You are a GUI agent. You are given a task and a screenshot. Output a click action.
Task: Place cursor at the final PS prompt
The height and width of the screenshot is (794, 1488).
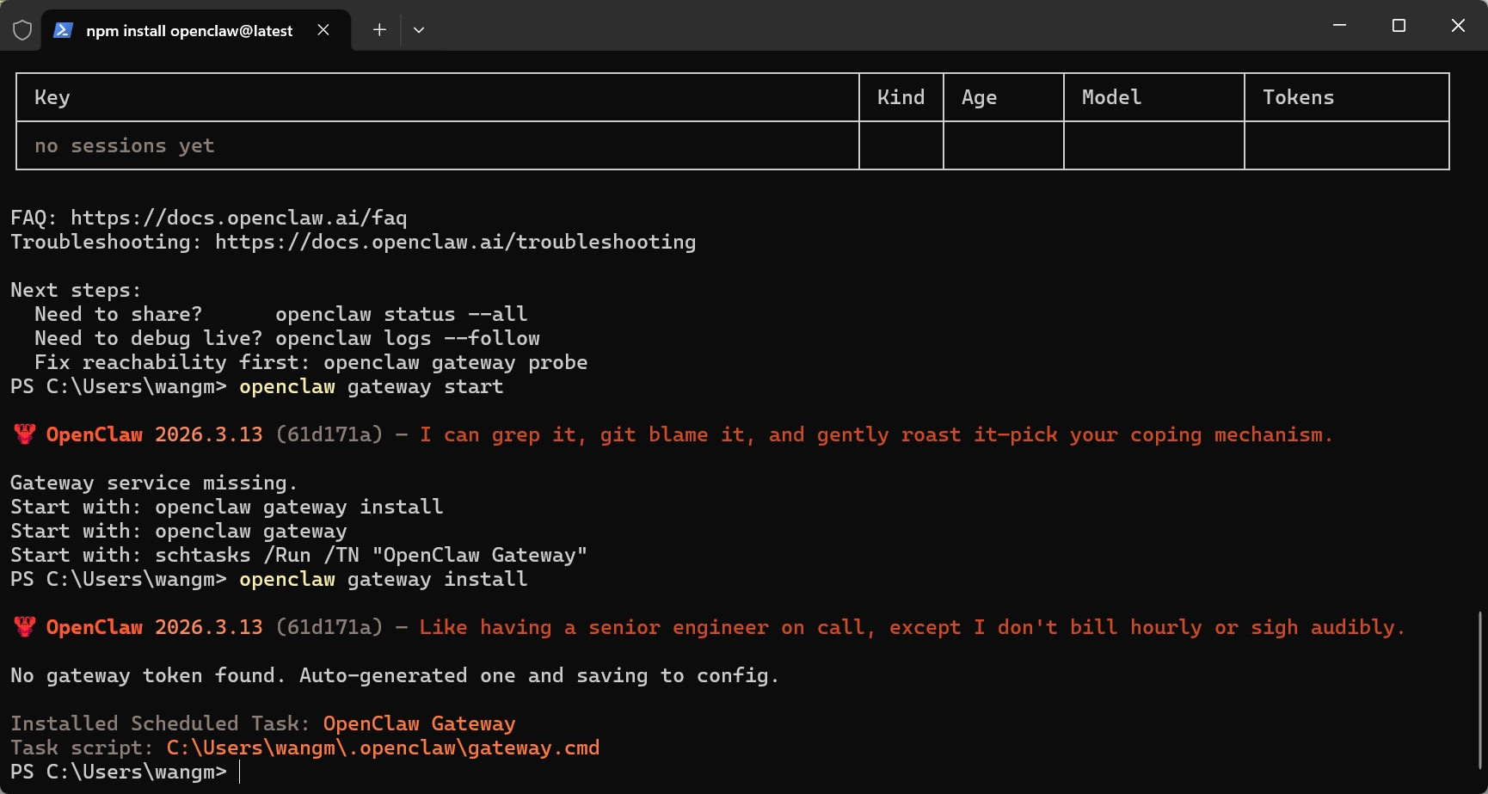[240, 772]
